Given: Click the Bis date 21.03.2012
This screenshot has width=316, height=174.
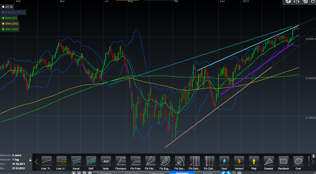Looking at the screenshot, I should point(18,168).
